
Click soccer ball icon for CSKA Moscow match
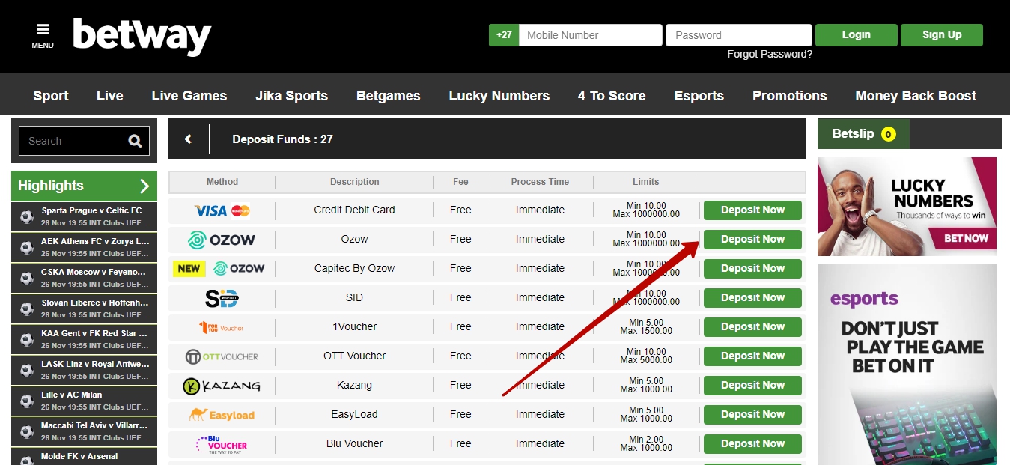pos(27,279)
